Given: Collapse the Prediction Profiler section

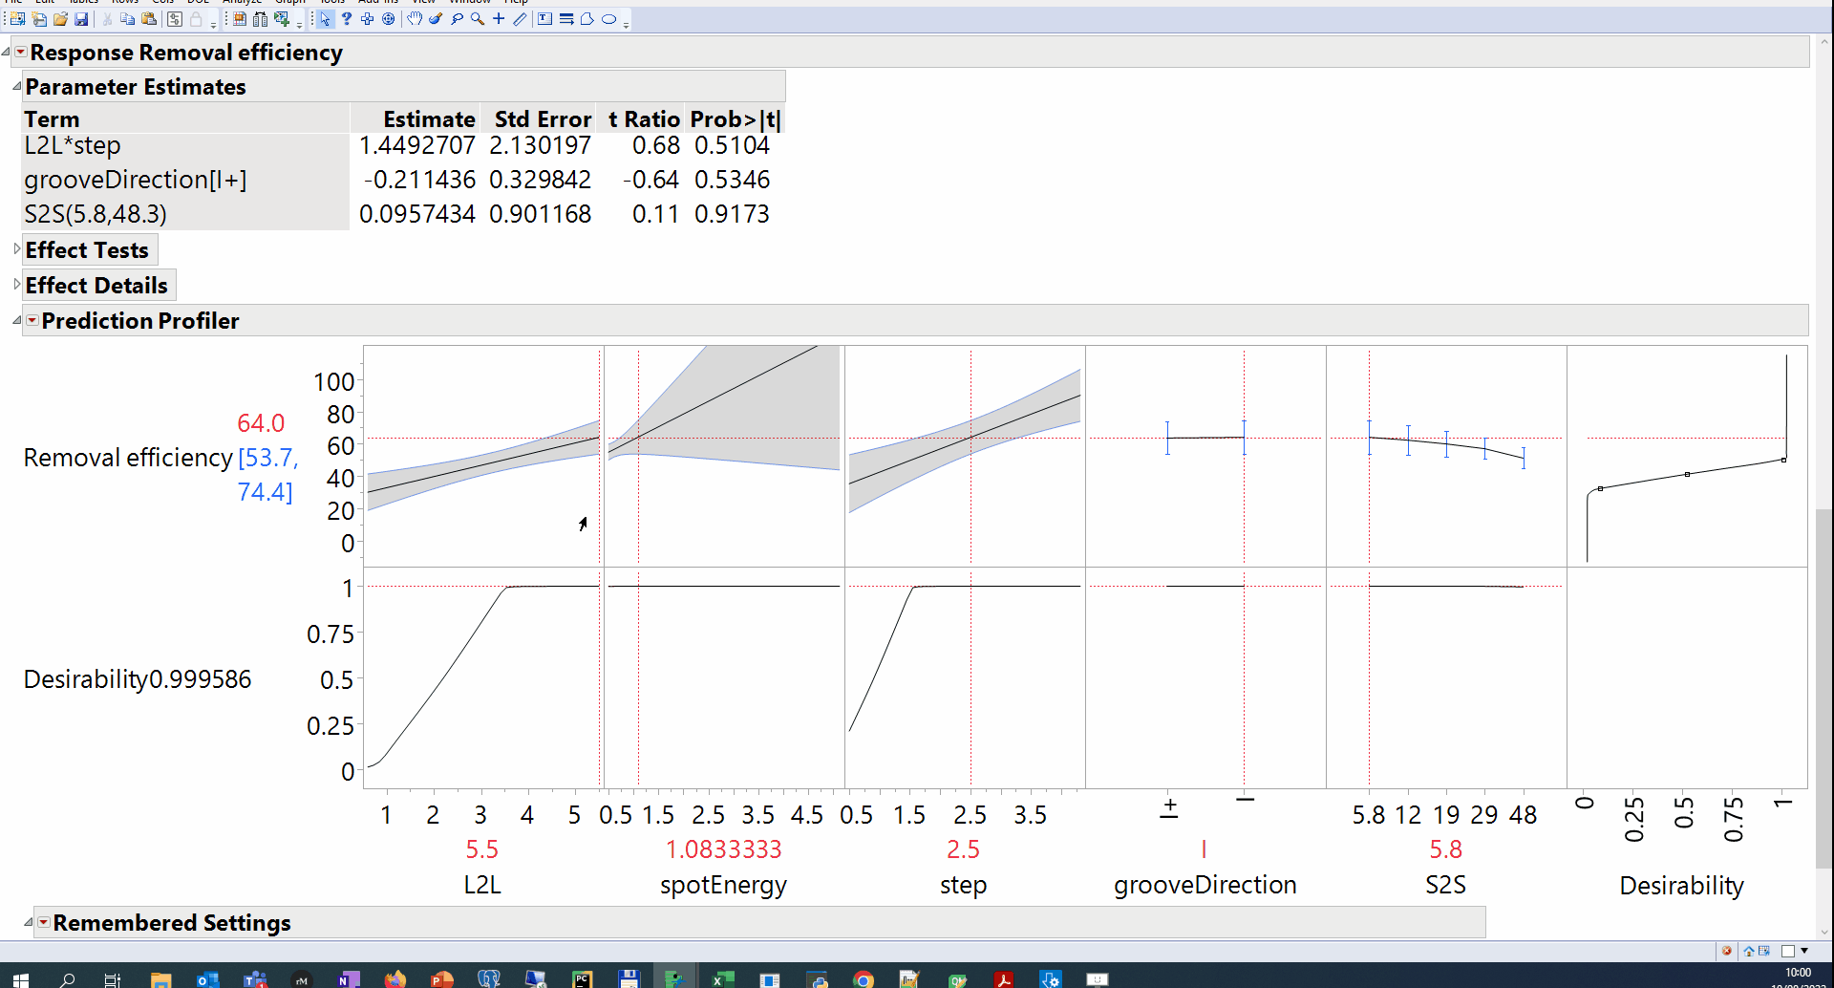Looking at the screenshot, I should tap(17, 321).
